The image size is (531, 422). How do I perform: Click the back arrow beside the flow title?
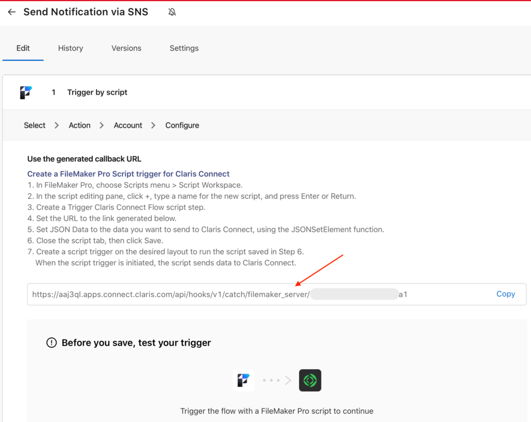11,12
